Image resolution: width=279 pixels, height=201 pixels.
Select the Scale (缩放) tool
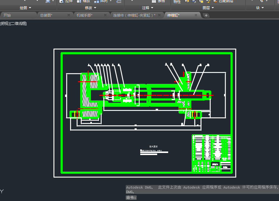pyautogui.click(x=83, y=1)
